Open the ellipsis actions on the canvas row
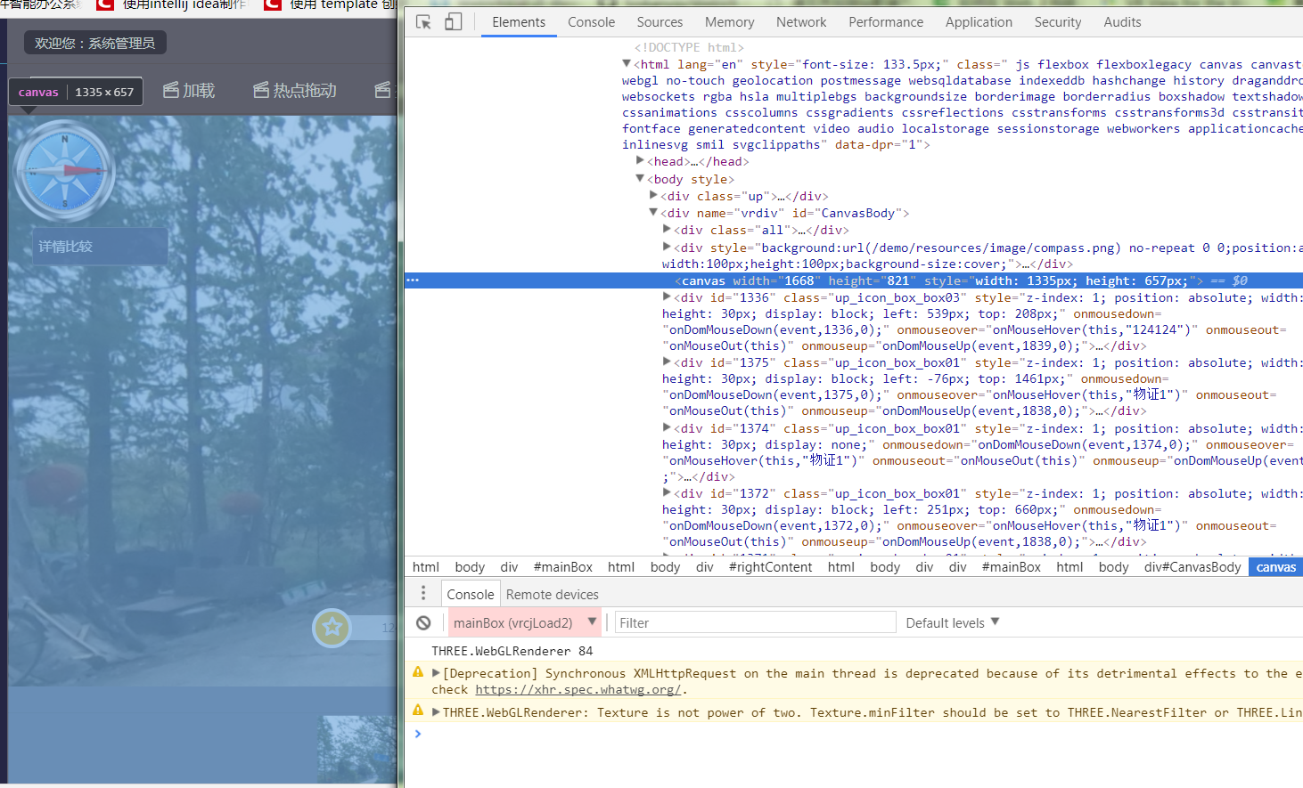Viewport: 1303px width, 788px height. click(x=413, y=280)
